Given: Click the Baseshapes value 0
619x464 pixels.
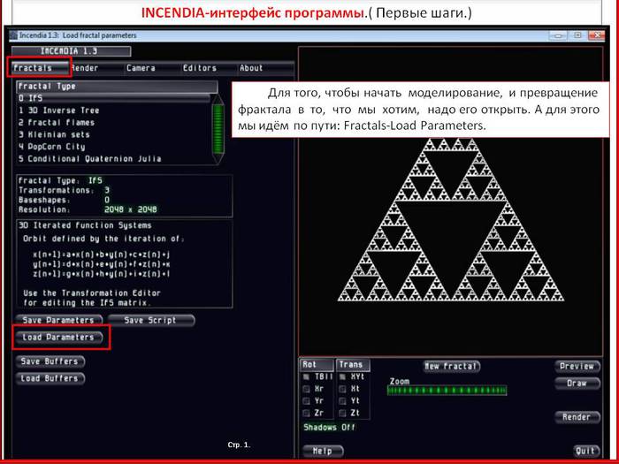Looking at the screenshot, I should tap(107, 200).
